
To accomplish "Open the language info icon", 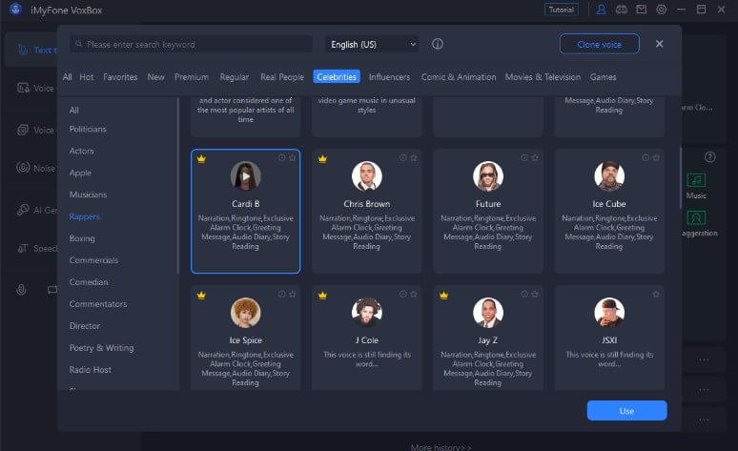I will 438,44.
